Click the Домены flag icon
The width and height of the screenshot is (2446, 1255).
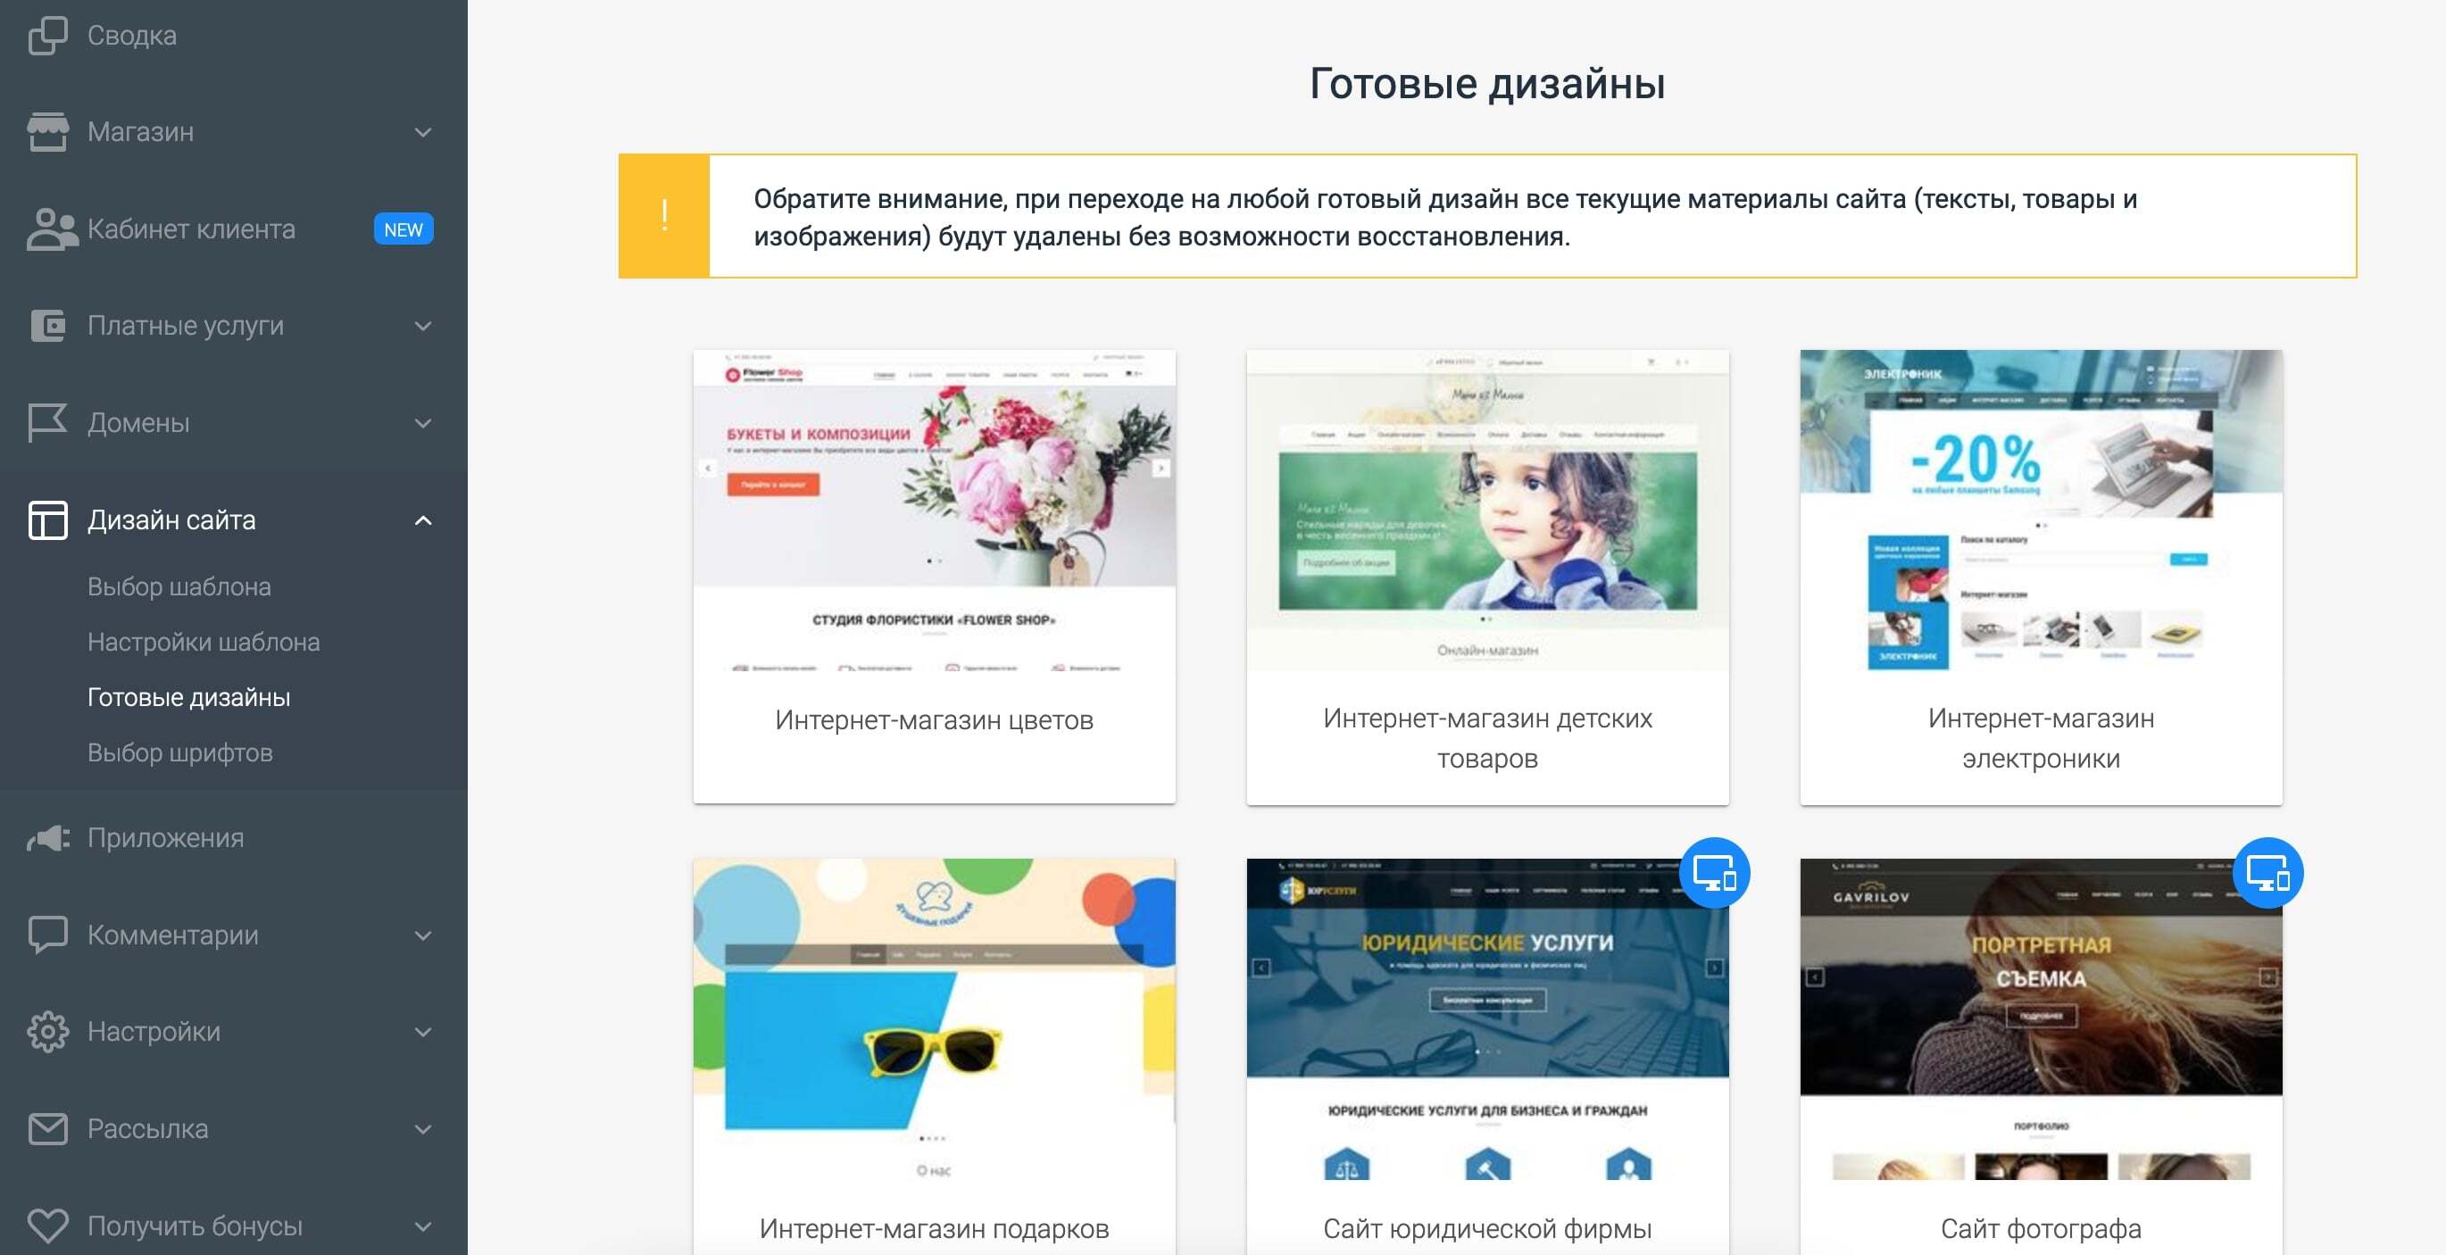(47, 422)
